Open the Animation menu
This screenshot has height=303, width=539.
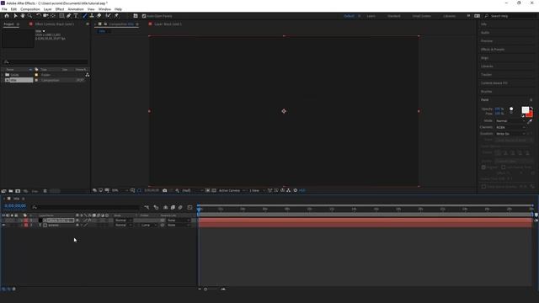(76, 9)
